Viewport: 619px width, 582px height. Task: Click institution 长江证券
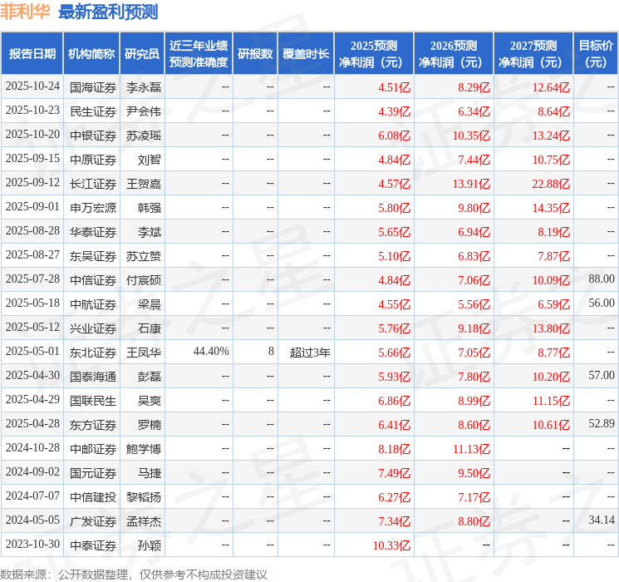(93, 184)
